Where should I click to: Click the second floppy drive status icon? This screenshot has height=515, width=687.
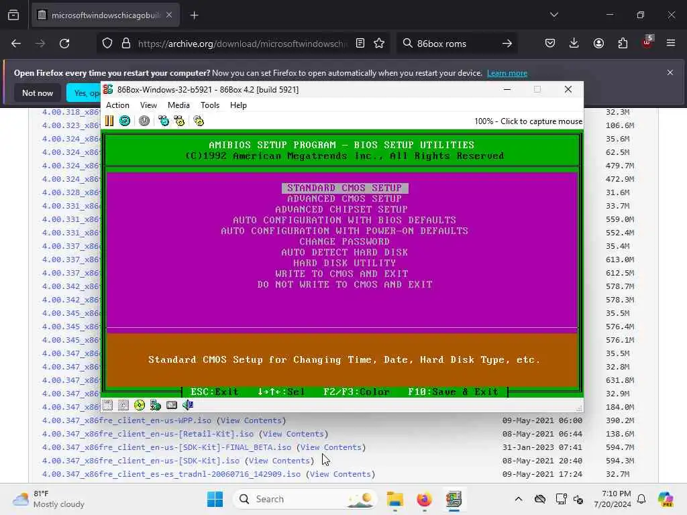(123, 405)
